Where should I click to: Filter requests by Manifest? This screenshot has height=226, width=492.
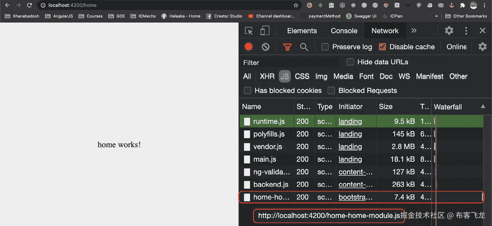pos(430,76)
